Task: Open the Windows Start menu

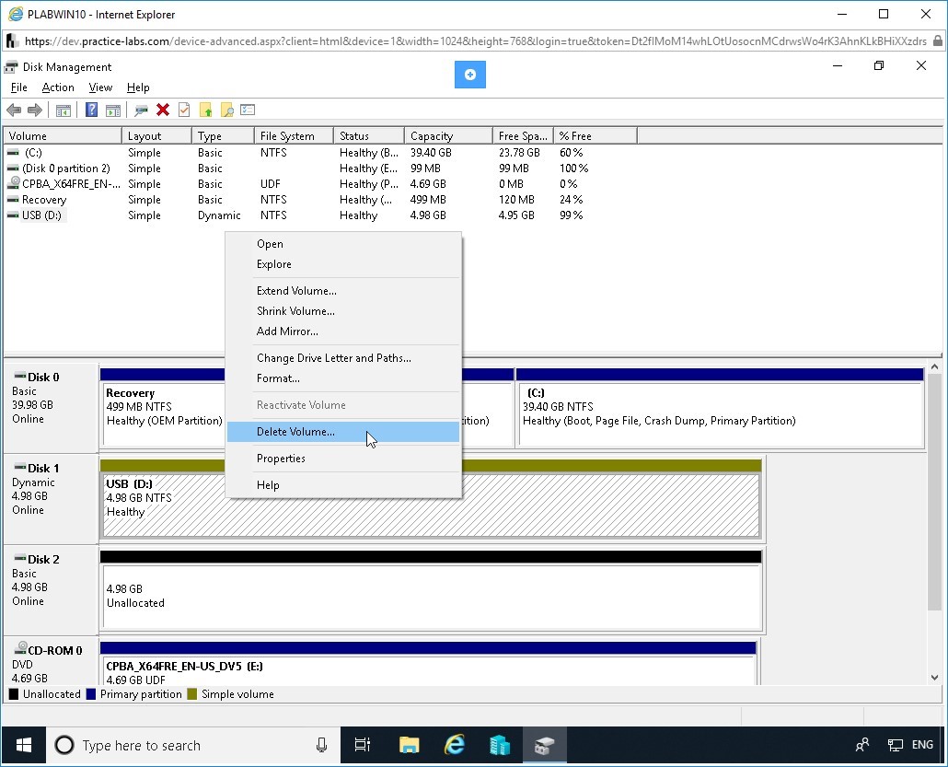Action: (x=24, y=745)
